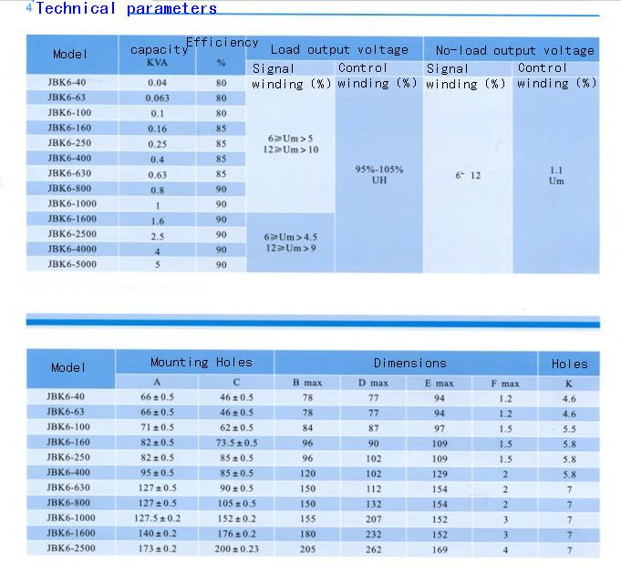Click capacity value "0.063"

[157, 98]
